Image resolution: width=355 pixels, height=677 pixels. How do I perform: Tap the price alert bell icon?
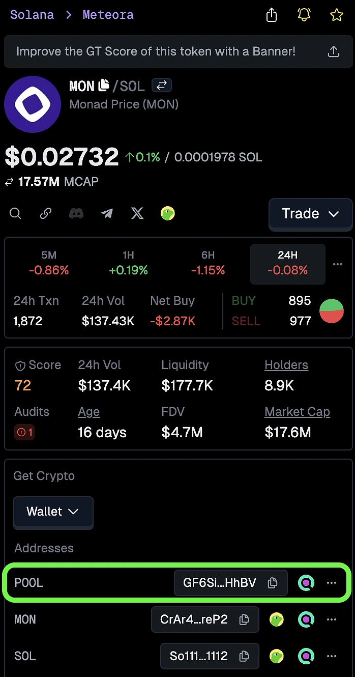point(304,15)
